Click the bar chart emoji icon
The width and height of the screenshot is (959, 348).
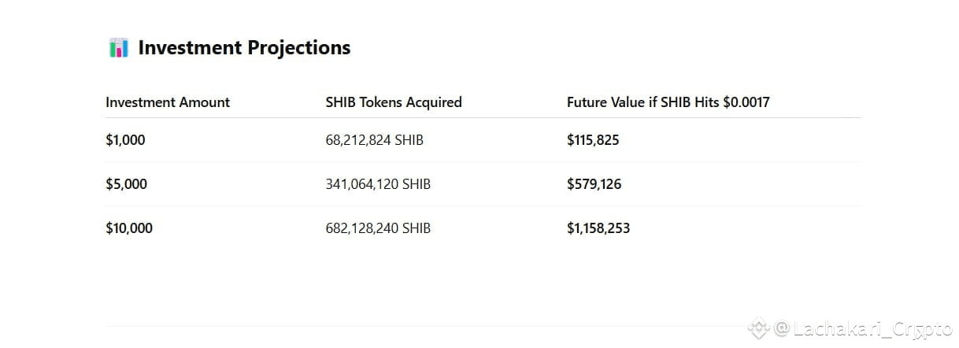[x=118, y=48]
